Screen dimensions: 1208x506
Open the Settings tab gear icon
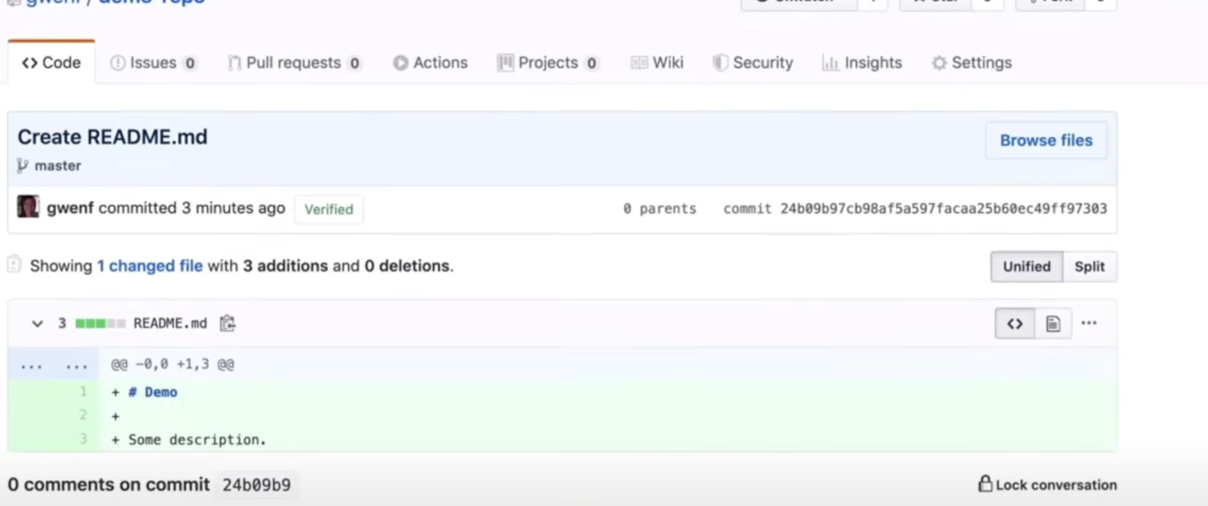tap(939, 63)
